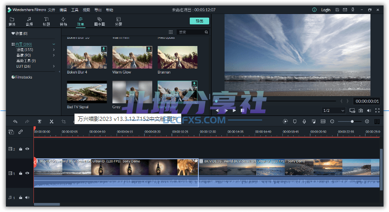Open the preview display settings icon
Screen dimensions: 389x212
tap(352, 111)
